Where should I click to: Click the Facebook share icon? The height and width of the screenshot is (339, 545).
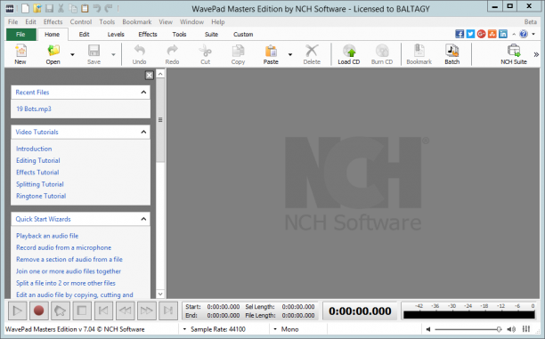click(460, 34)
